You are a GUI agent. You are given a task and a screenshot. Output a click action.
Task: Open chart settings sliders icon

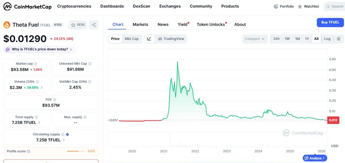click(x=338, y=39)
